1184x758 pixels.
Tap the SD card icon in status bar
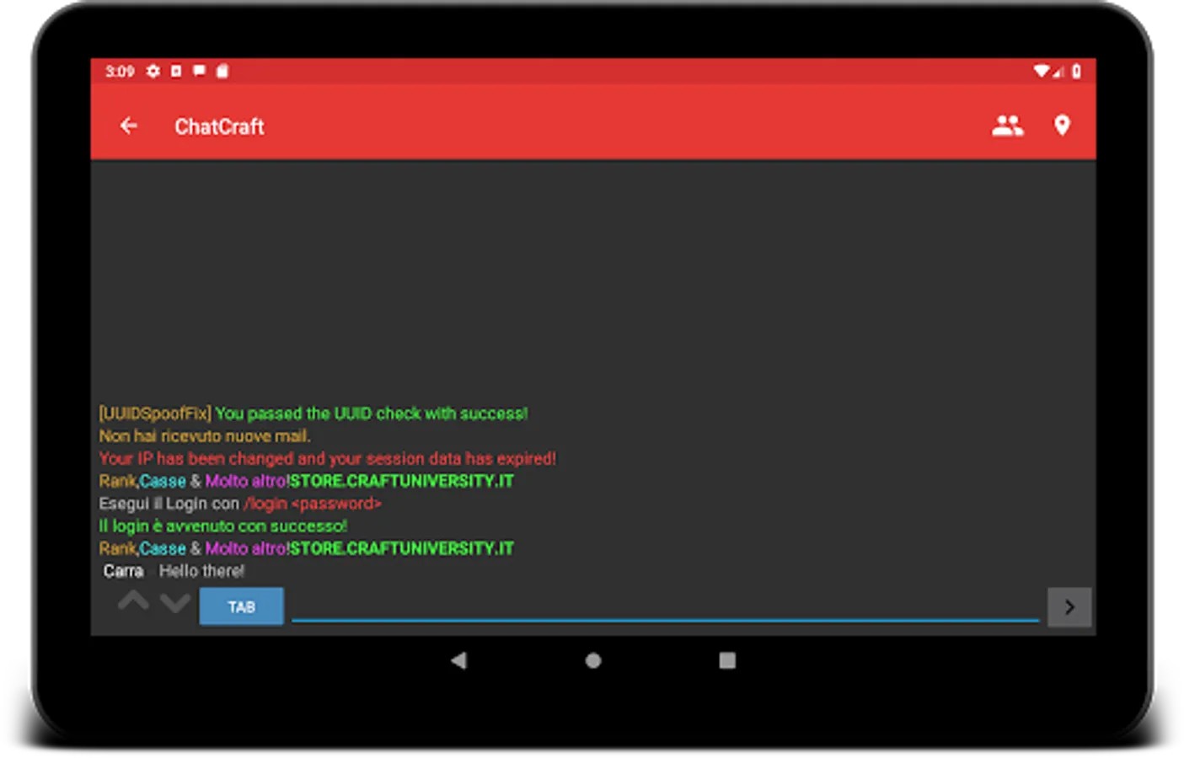click(222, 71)
